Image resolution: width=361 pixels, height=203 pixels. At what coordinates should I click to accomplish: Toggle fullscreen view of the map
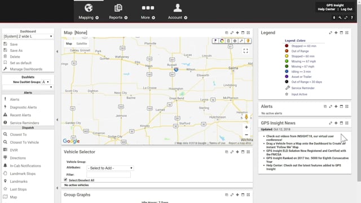click(246, 51)
